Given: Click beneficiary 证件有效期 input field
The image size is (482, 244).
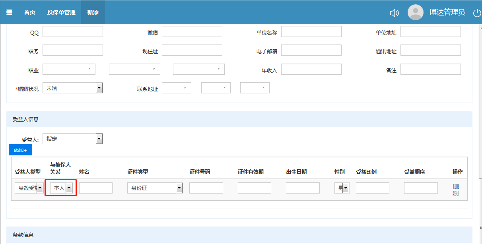Looking at the screenshot, I should pos(255,188).
